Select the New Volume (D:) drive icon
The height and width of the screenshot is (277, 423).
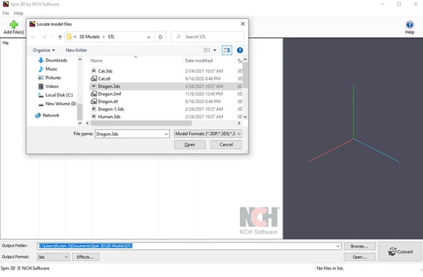click(41, 104)
